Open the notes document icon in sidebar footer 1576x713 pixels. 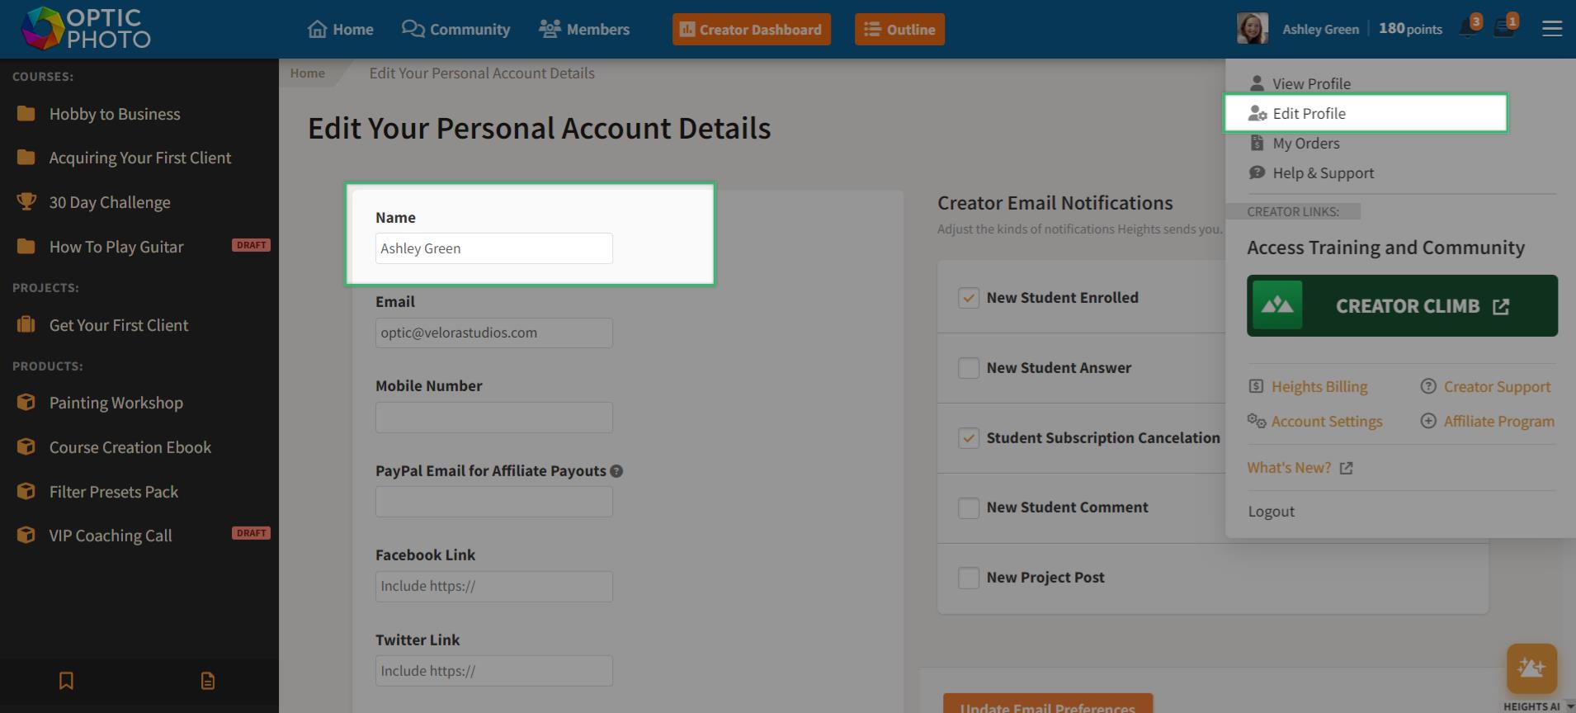[x=208, y=681]
